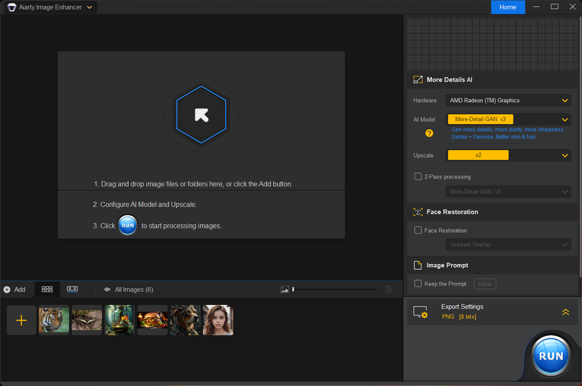Enable 2-Pass processing checkbox

(x=418, y=177)
